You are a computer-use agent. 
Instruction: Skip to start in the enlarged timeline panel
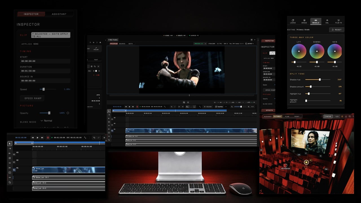click(33, 138)
